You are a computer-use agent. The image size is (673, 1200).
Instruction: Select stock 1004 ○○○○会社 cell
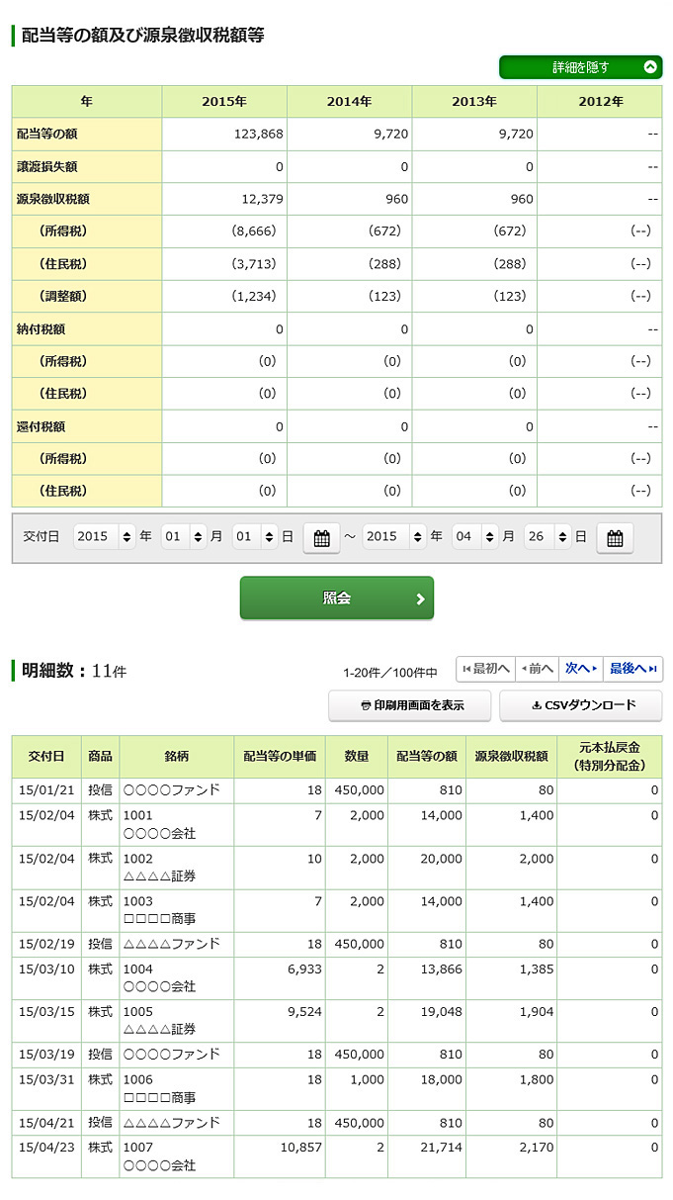[x=177, y=977]
